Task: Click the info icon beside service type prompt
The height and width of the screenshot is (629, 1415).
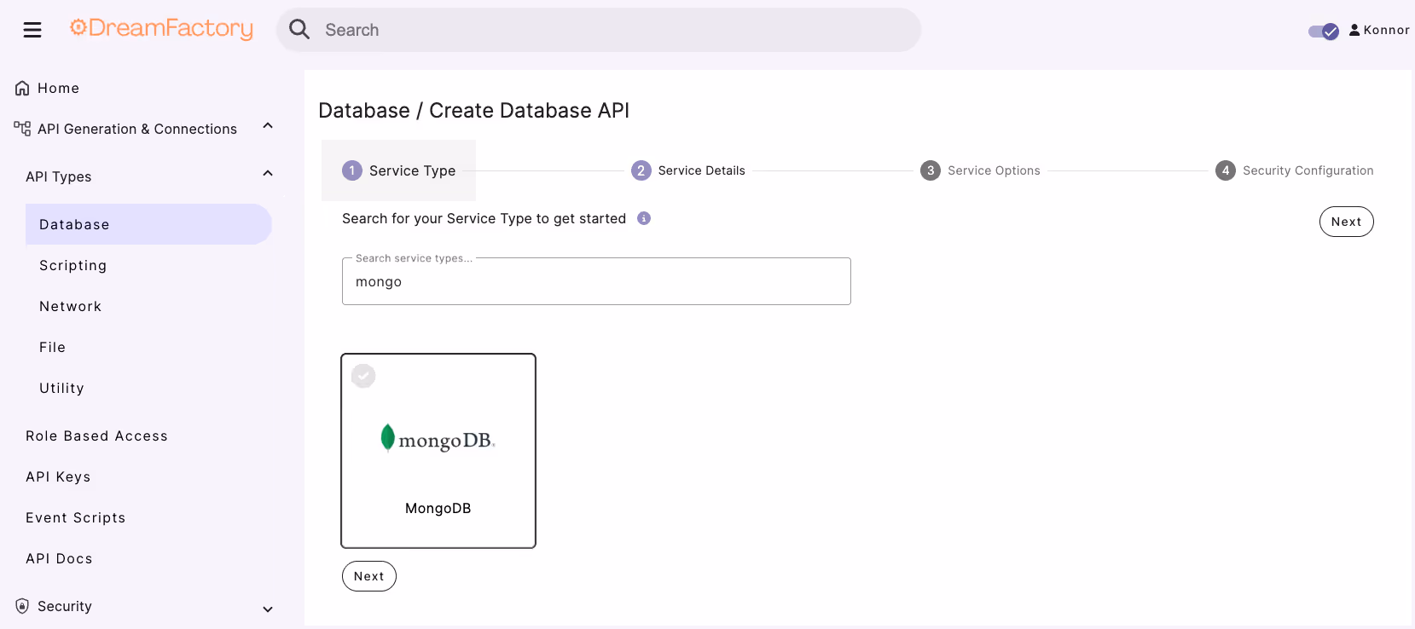Action: [644, 218]
